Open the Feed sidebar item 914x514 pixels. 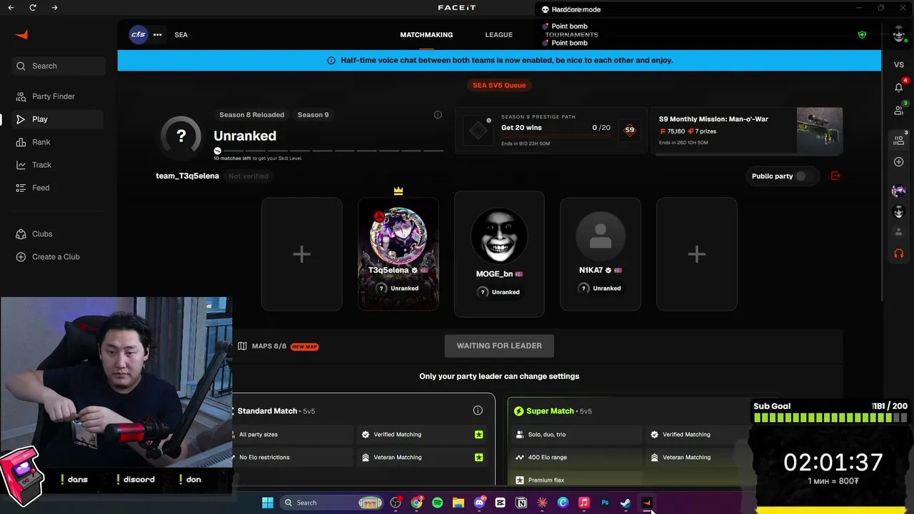coord(41,188)
